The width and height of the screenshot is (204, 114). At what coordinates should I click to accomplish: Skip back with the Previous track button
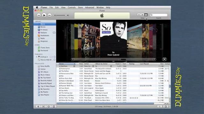click(39, 16)
